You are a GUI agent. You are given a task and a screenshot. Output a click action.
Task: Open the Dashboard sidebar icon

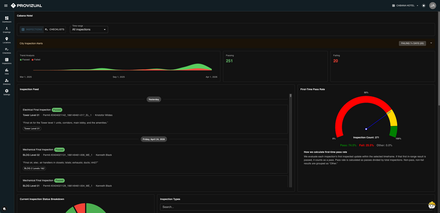[x=7, y=19]
